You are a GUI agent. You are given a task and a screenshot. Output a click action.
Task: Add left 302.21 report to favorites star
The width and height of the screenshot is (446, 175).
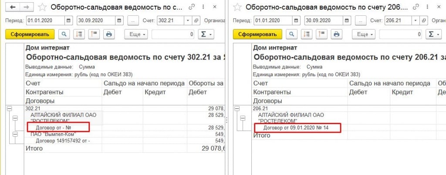[42, 7]
